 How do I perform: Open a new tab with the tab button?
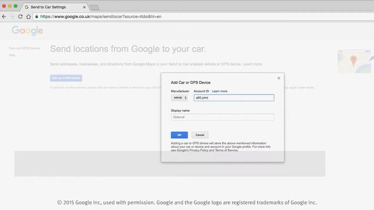(x=94, y=8)
